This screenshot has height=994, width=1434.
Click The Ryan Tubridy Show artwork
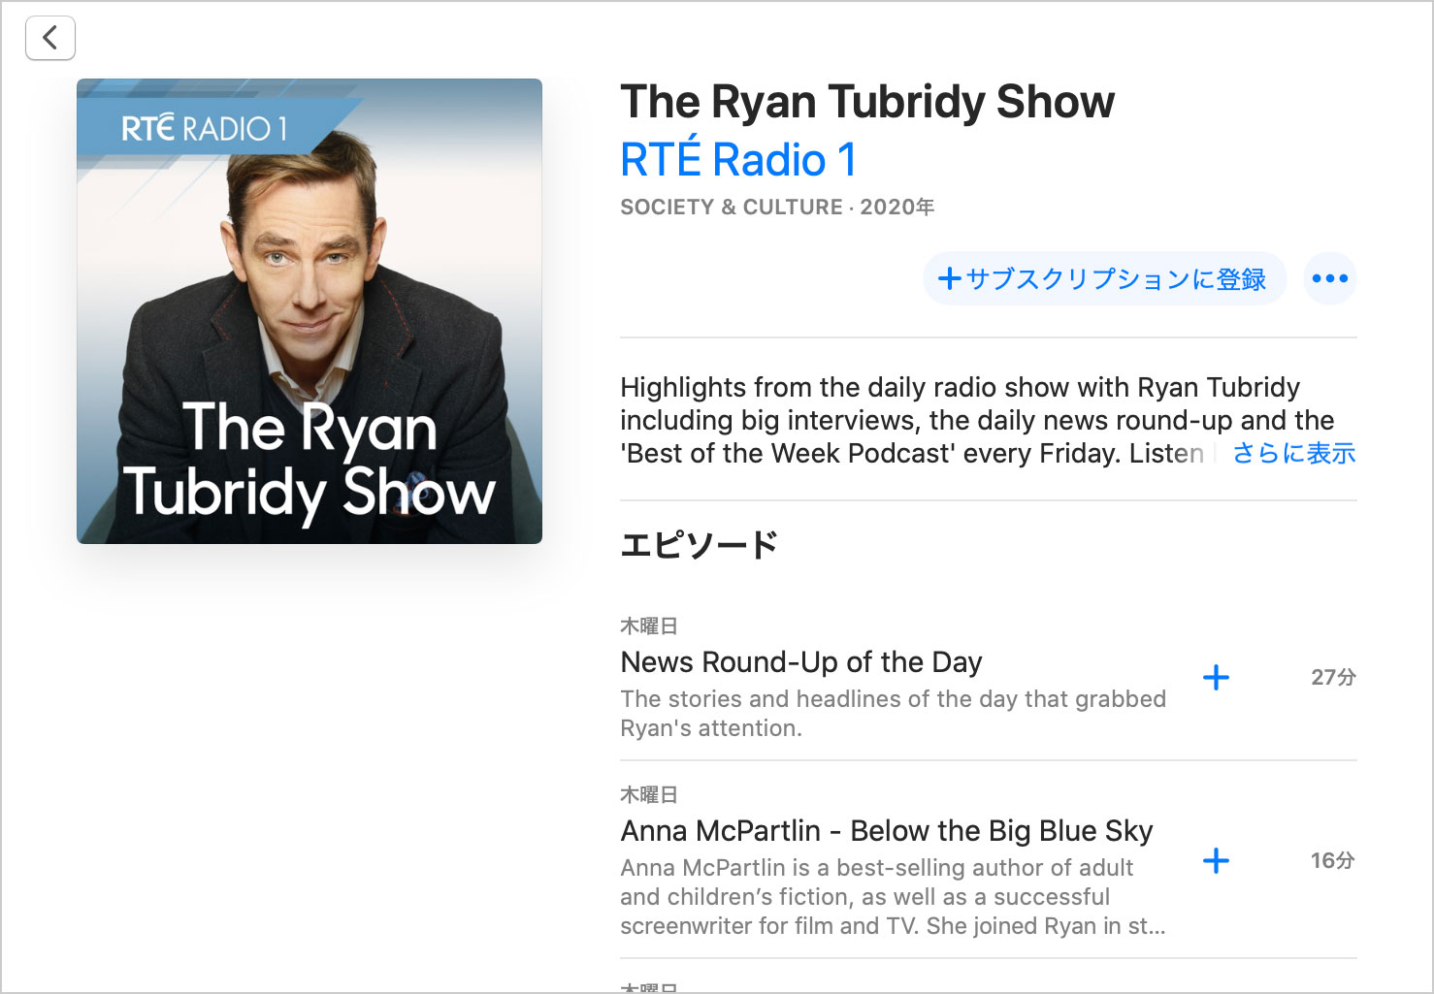310,311
